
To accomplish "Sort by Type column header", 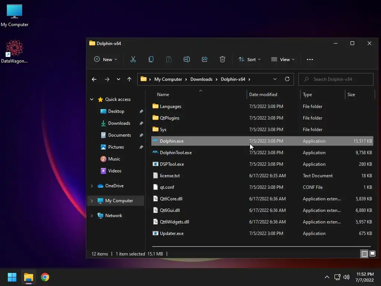I will click(323, 94).
